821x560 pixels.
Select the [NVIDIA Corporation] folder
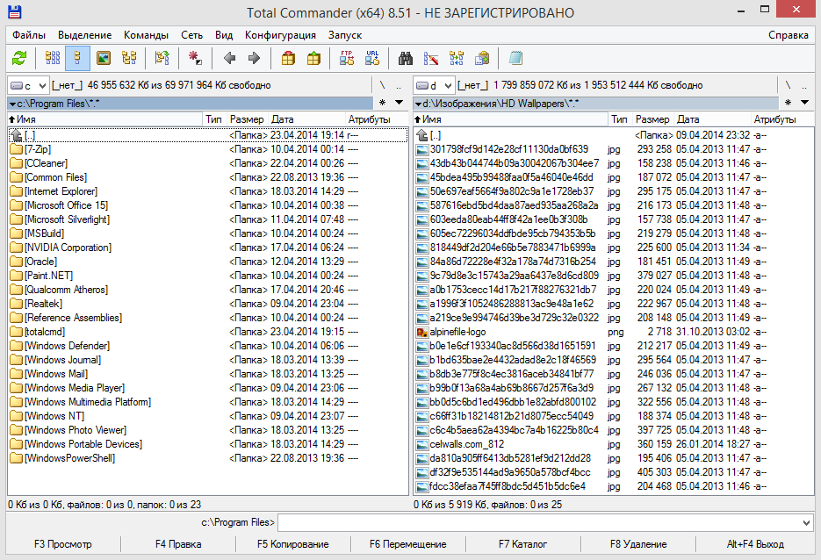208,248
